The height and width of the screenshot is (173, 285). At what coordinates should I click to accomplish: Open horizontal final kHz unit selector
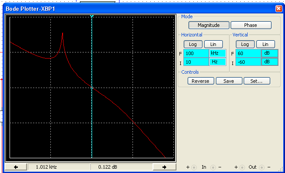pos(218,53)
